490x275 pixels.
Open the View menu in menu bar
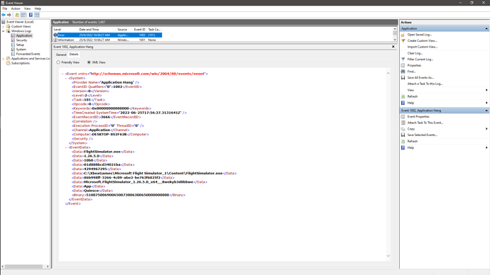click(x=28, y=9)
